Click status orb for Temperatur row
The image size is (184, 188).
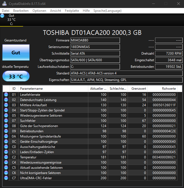pos(6,157)
